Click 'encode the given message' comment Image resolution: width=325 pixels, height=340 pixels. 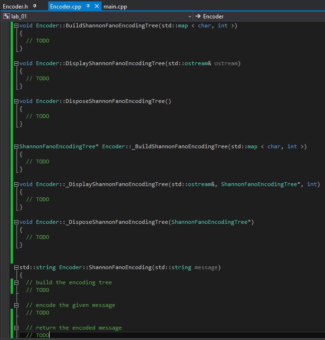(70, 306)
